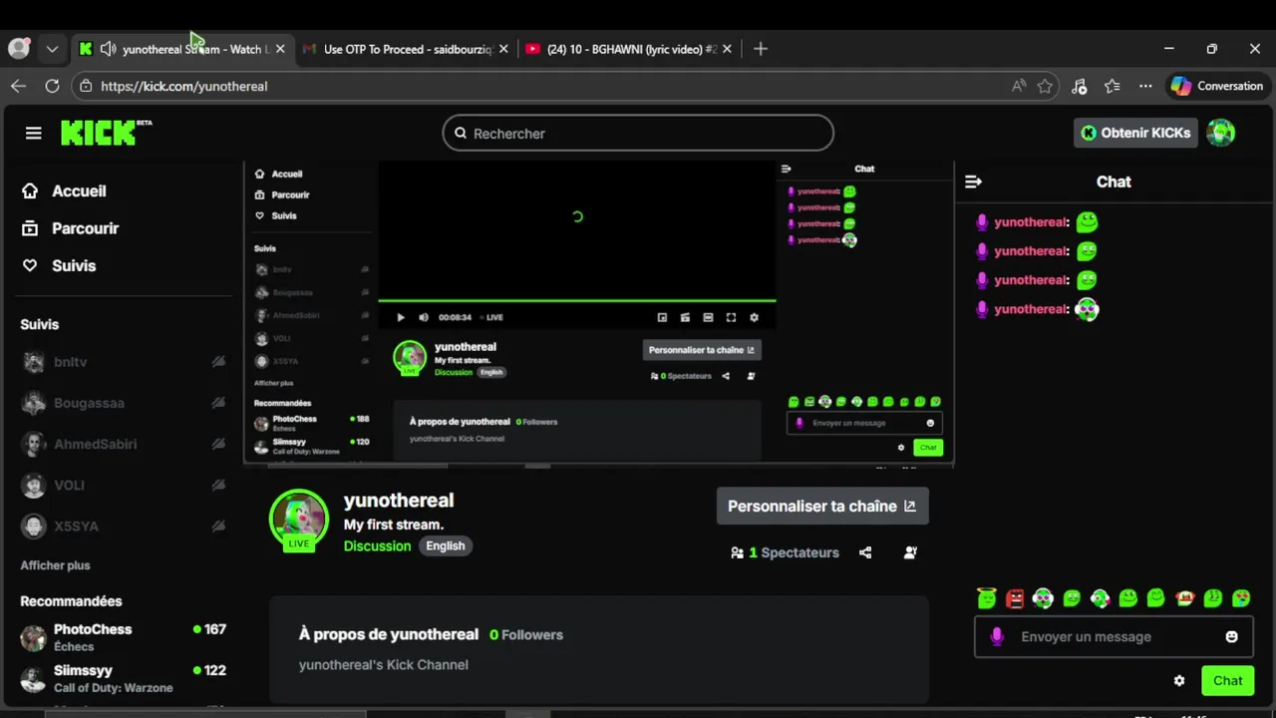Switch to the BGHAWNI lyric video tab
Screen dimensions: 1276x718
[x=631, y=49]
